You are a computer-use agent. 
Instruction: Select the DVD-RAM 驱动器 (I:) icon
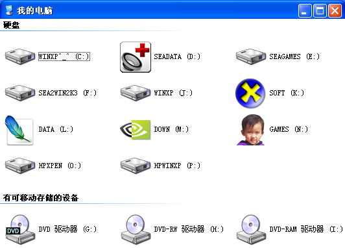[251, 230]
